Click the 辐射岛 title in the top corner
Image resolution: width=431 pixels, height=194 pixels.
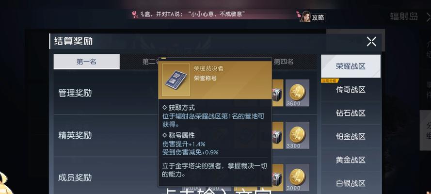404,16
